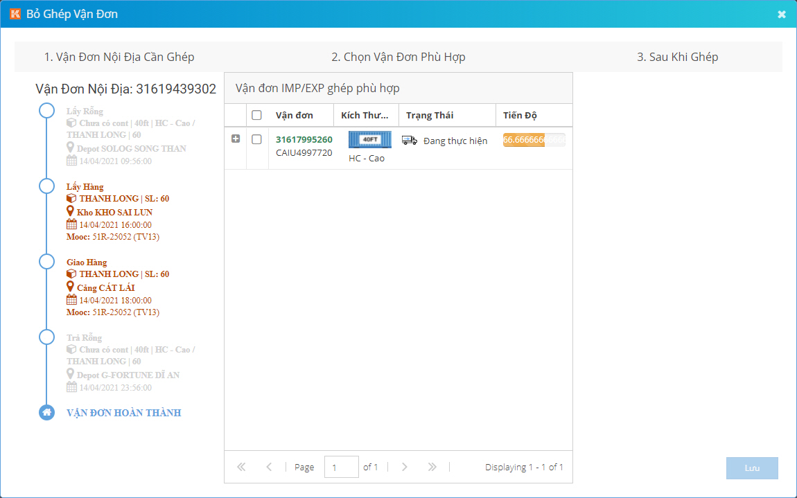
Task: Click the Tiến Độ column header
Action: (520, 115)
